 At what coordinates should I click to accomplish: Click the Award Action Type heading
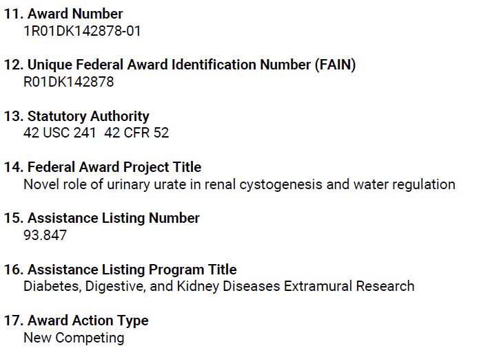76,320
